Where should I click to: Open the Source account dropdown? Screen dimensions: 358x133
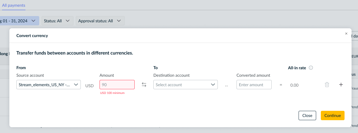pos(49,85)
